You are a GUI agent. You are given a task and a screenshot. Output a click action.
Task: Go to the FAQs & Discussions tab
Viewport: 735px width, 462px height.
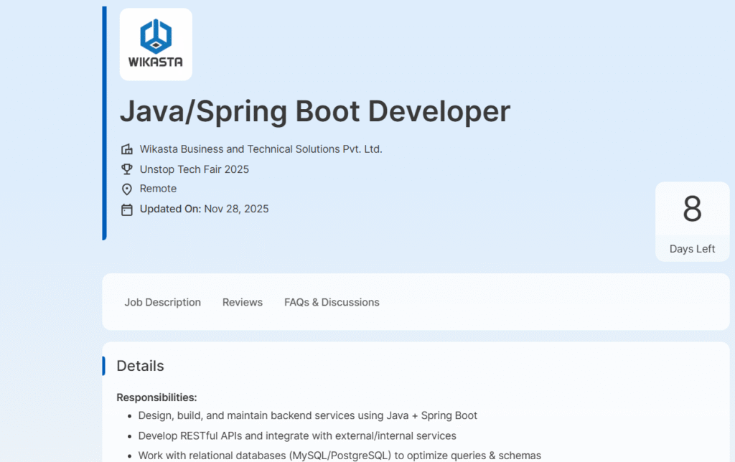[x=332, y=302]
